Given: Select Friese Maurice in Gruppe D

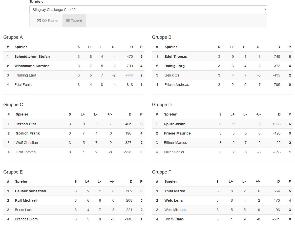Looking at the screenshot, I should click(x=177, y=133).
